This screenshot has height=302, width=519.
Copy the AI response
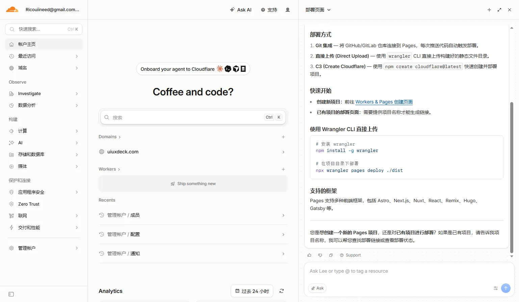pos(331,255)
